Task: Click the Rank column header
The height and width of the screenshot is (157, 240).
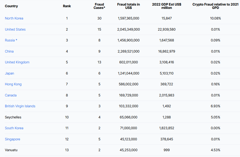Action: 67,6
